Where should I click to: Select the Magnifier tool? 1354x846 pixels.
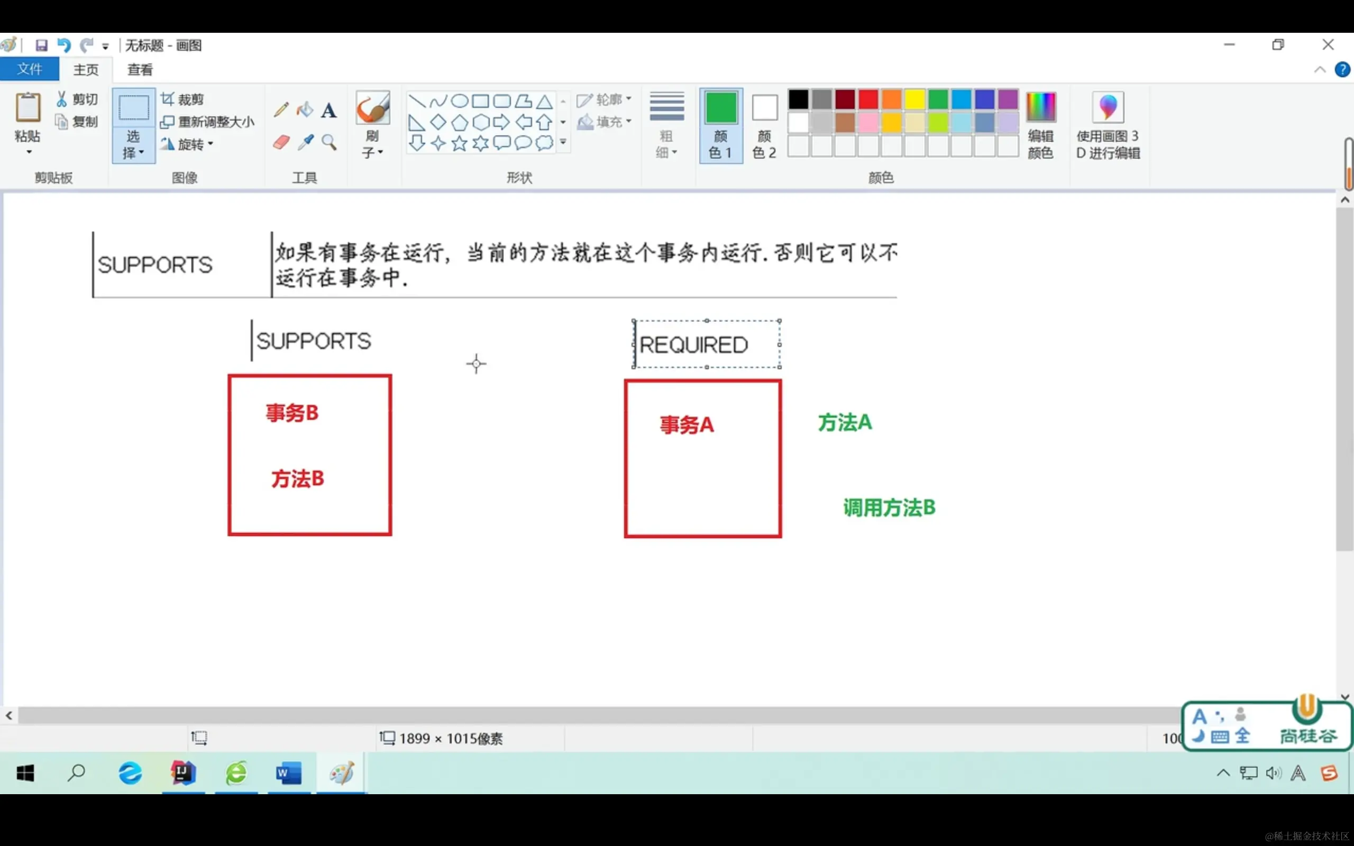[x=329, y=142]
